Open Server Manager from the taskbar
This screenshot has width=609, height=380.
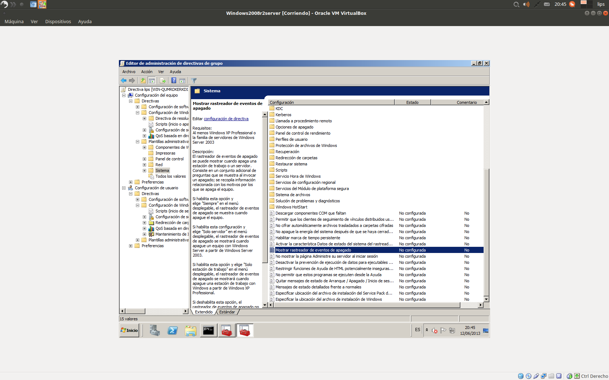tap(155, 330)
